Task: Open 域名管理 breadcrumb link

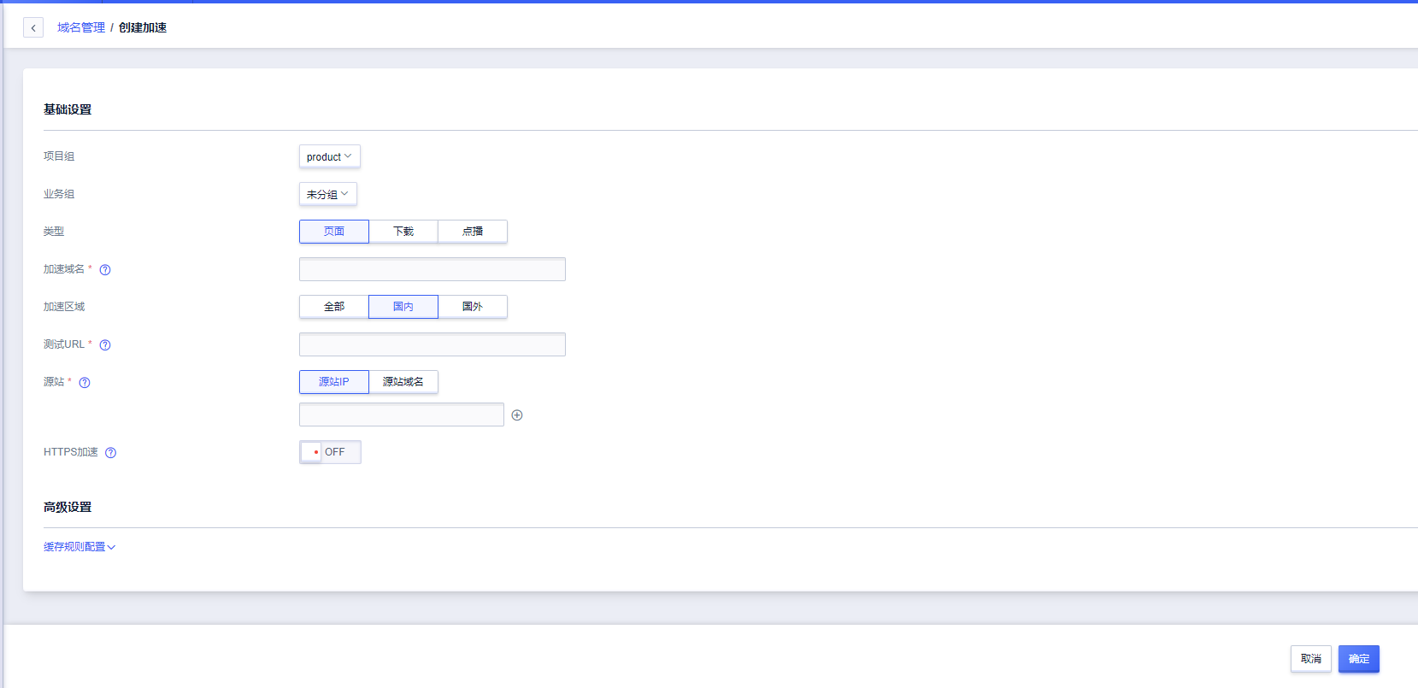Action: (81, 28)
